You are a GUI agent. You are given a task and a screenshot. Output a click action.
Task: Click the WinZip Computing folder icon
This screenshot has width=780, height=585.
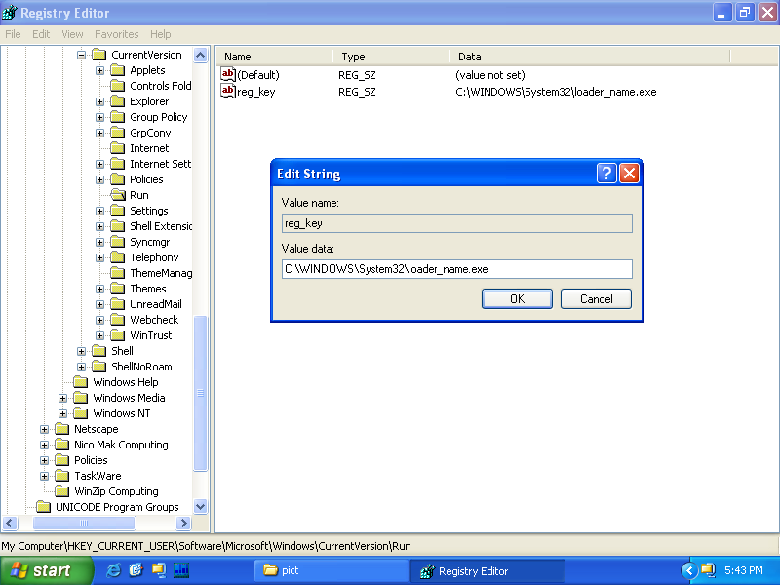click(61, 491)
